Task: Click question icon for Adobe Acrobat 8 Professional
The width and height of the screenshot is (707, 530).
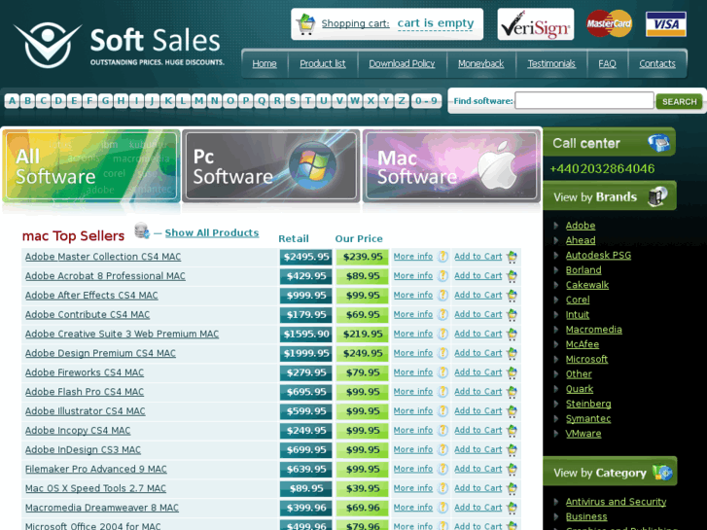Action: [x=442, y=276]
